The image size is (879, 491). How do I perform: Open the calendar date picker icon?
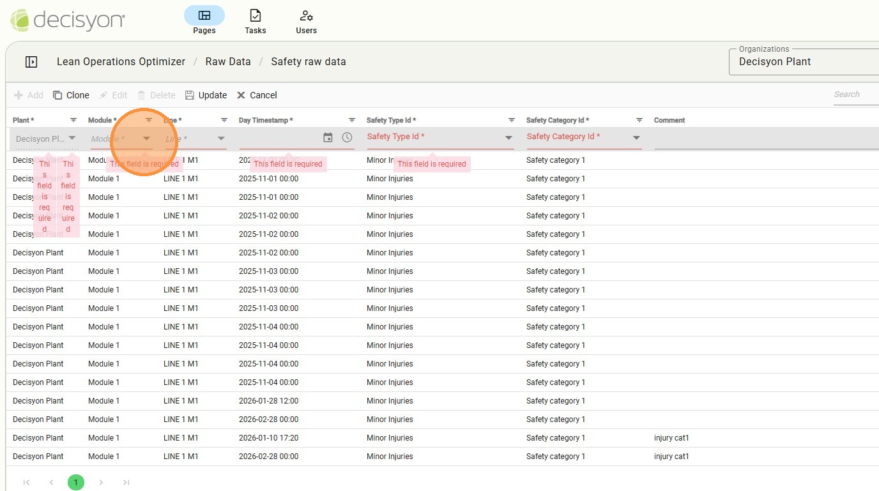[328, 137]
